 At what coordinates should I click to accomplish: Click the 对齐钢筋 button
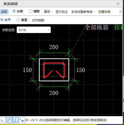point(38,20)
